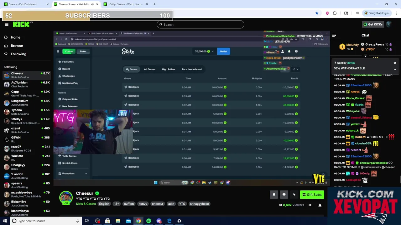Open Microsoft Store on taskbar

coord(107,221)
